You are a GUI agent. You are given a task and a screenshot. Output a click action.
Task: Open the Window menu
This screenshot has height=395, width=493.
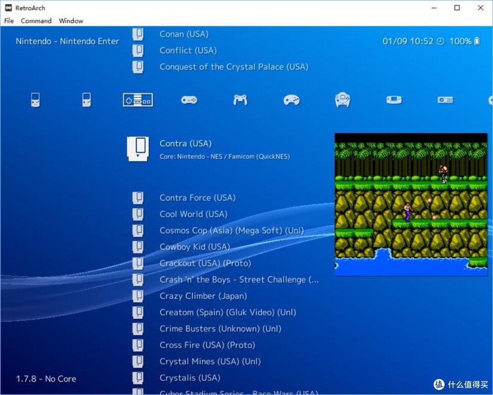click(71, 21)
